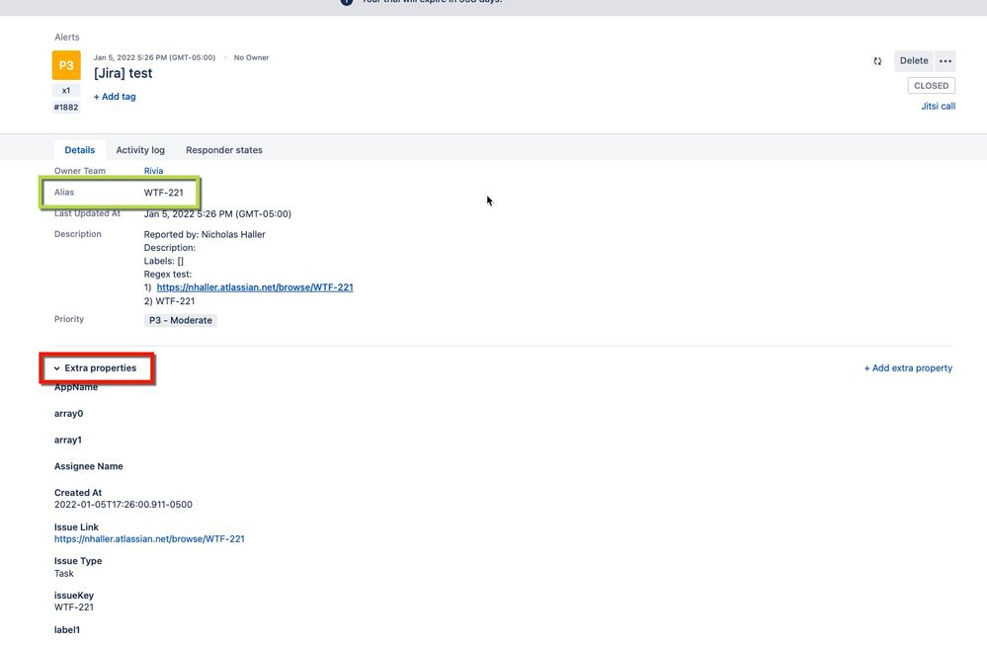The image size is (987, 647).
Task: Switch to the Details tab
Action: [80, 150]
